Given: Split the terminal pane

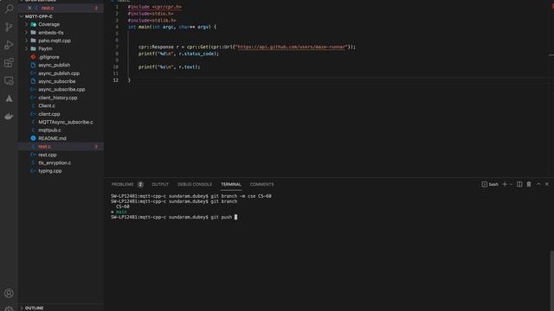Looking at the screenshot, I should [x=519, y=184].
